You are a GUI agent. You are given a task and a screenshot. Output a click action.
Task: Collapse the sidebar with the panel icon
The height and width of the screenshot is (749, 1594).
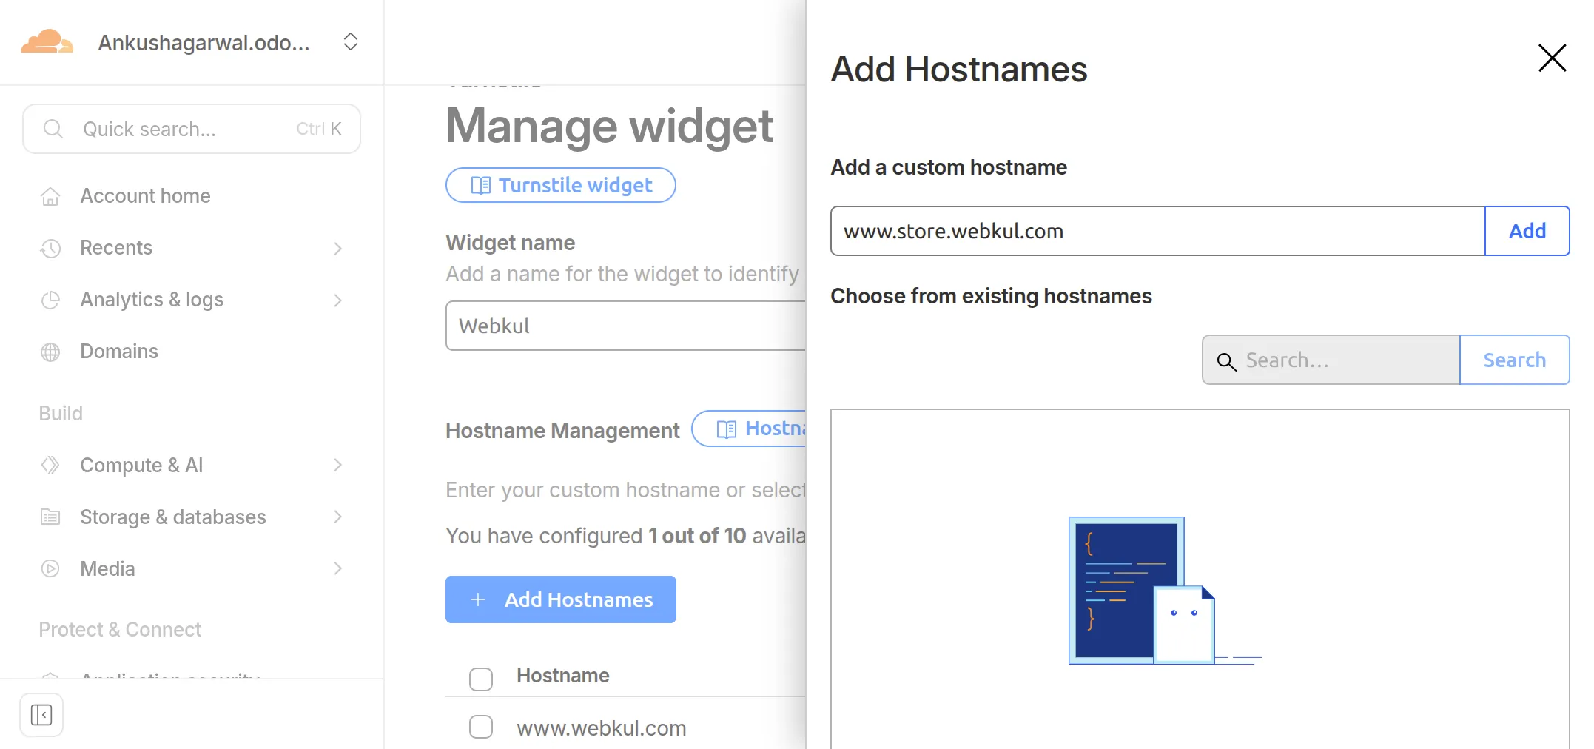click(41, 715)
